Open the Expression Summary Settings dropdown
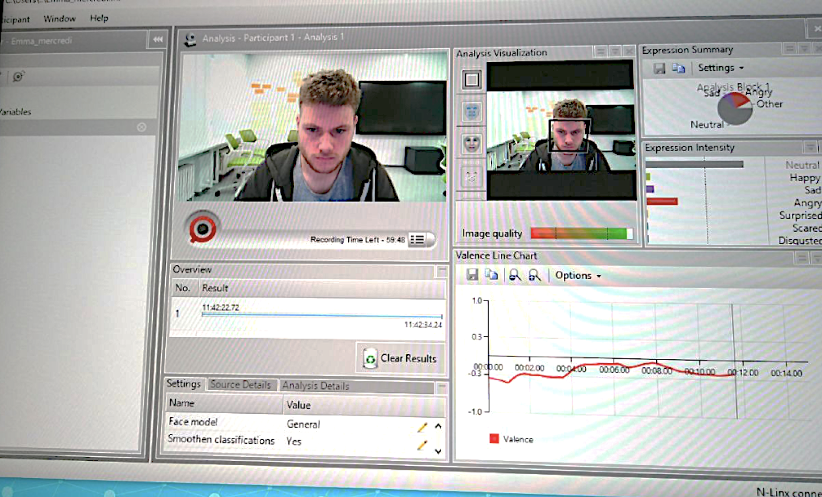 pyautogui.click(x=721, y=68)
